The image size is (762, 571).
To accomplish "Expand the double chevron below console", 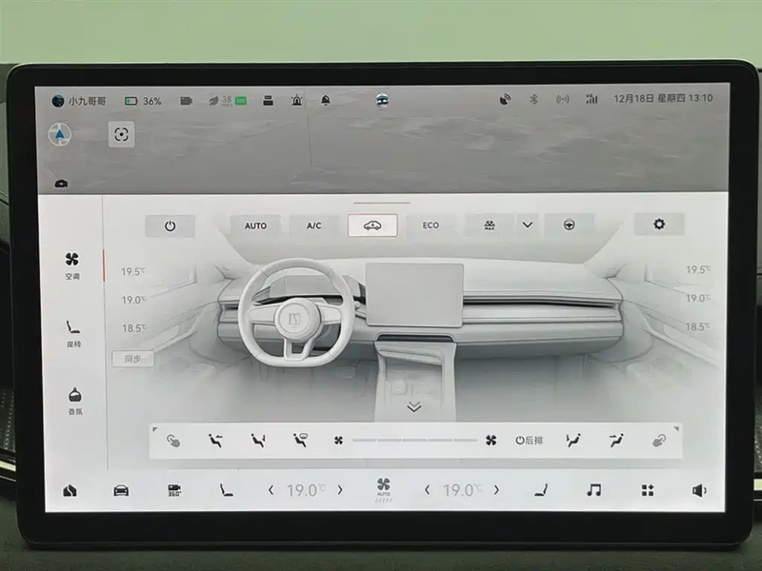I will coord(413,407).
